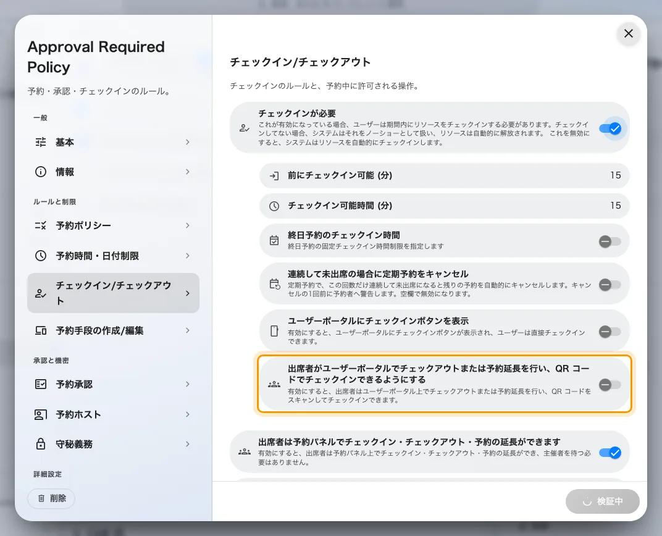Edit the 前にチェックイン可能 (分) value 15
Image resolution: width=662 pixels, height=536 pixels.
[615, 175]
